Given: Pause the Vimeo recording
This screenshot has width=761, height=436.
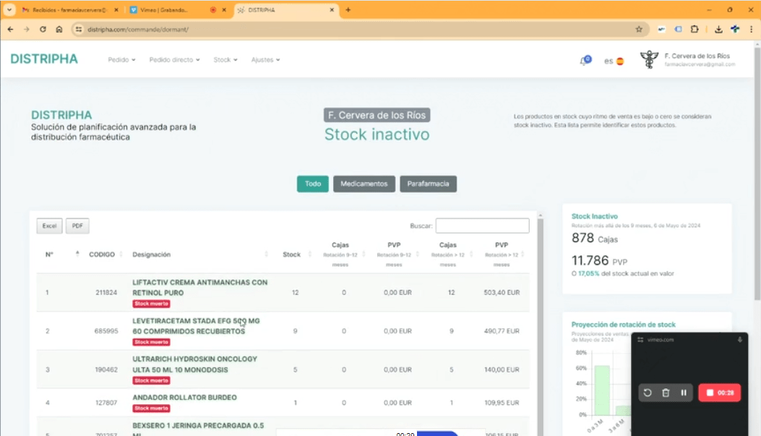Looking at the screenshot, I should (x=684, y=393).
